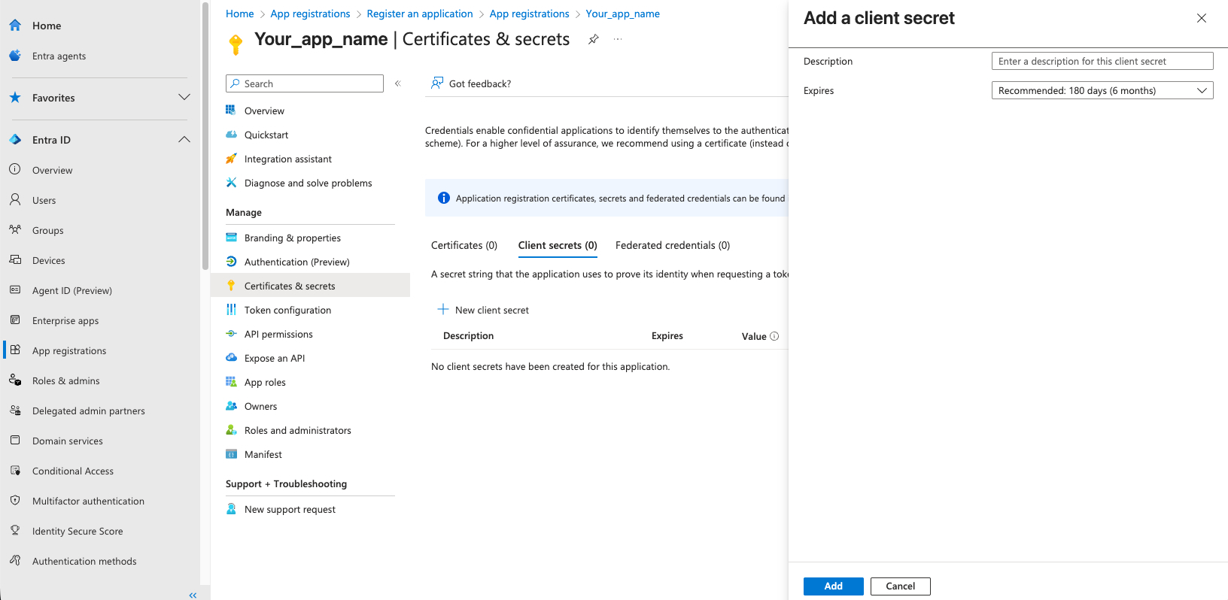Close the Add a client secret panel
Screen dimensions: 1228x600
pyautogui.click(x=1201, y=18)
